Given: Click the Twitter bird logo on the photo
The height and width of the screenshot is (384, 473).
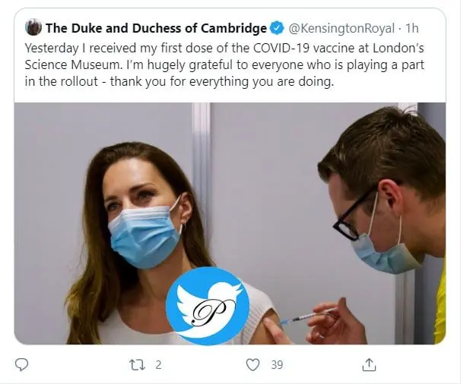Looking at the screenshot, I should 207,306.
